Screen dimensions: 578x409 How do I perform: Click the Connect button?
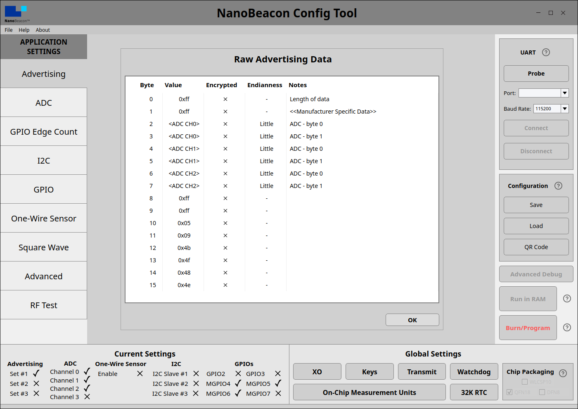pos(536,128)
